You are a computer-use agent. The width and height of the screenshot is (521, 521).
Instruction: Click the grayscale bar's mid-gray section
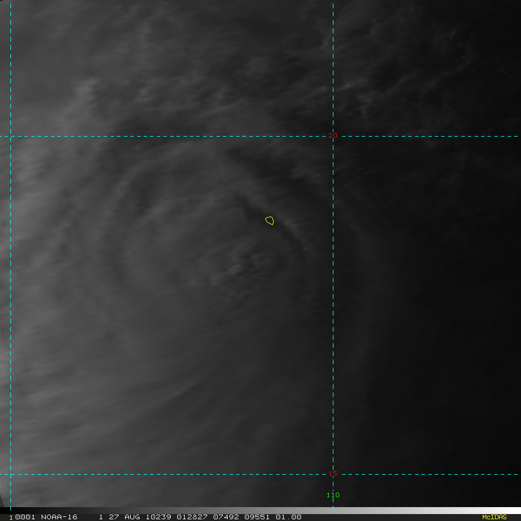pyautogui.click(x=260, y=511)
